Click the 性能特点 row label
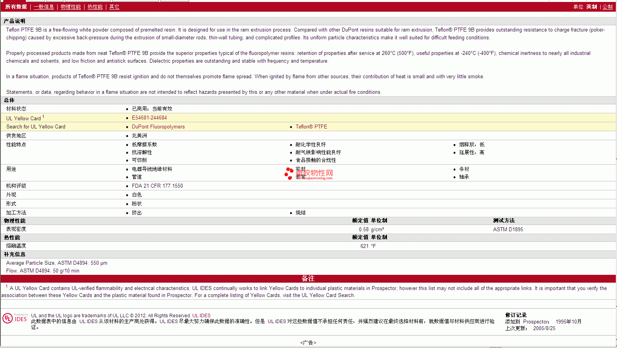The image size is (617, 348). [x=16, y=145]
